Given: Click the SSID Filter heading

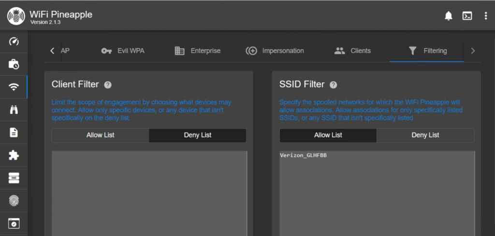Looking at the screenshot, I should pyautogui.click(x=302, y=84).
